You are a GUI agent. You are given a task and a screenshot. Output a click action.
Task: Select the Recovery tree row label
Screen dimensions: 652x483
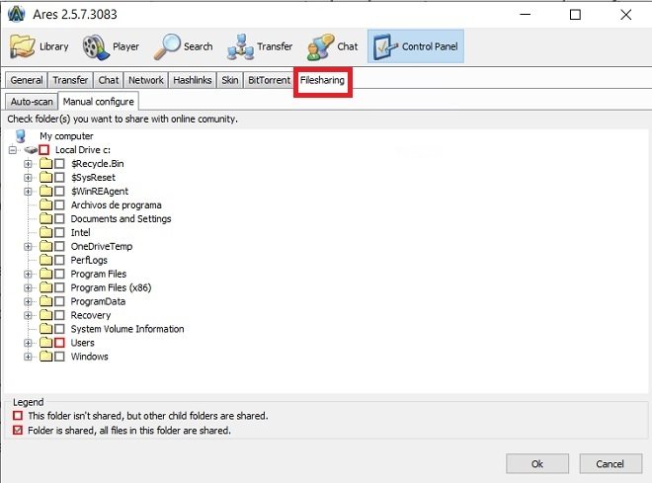(91, 315)
